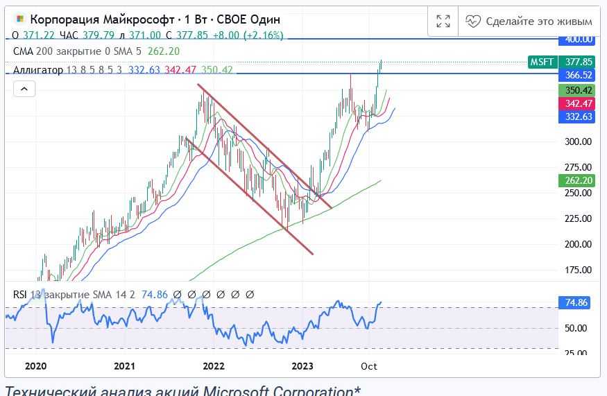This screenshot has width=607, height=396.
Task: Click the blue 366.52 price level label
Action: click(x=579, y=75)
